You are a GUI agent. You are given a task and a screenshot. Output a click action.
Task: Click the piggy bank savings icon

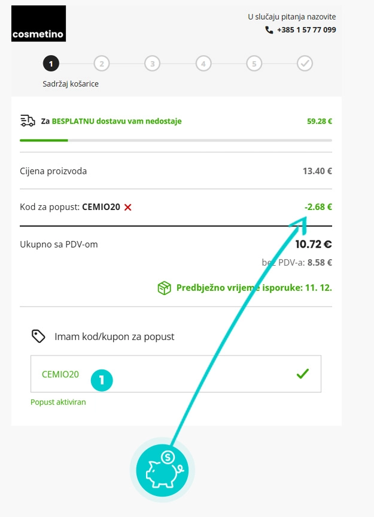click(x=162, y=467)
